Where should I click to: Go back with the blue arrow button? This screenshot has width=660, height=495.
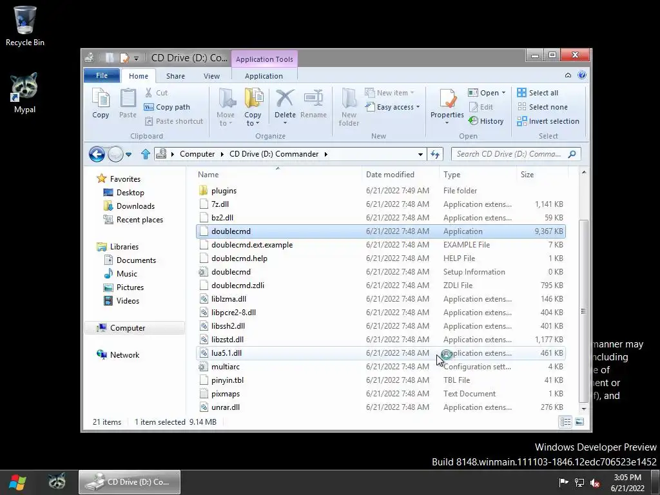(97, 154)
